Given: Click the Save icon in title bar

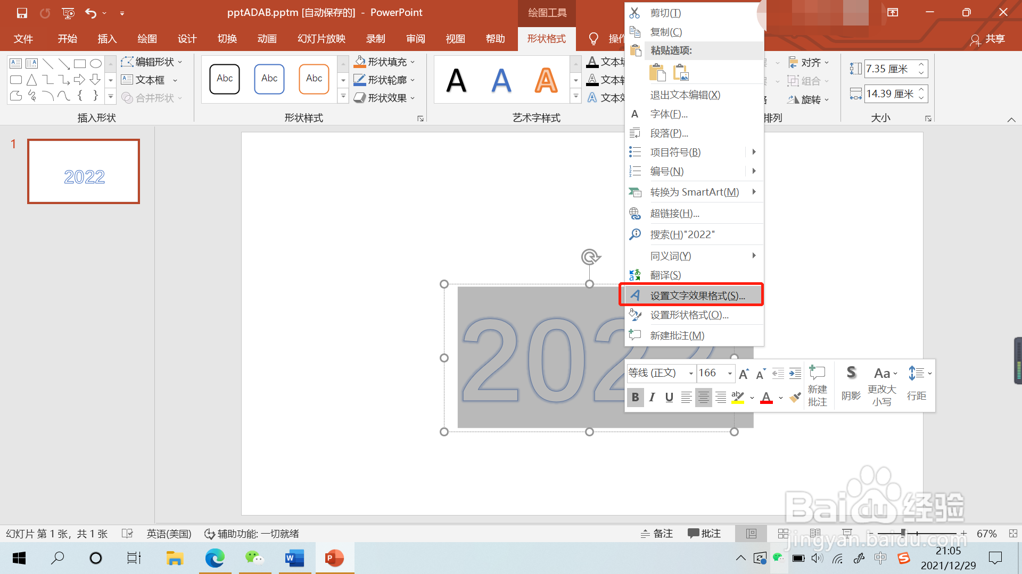Looking at the screenshot, I should [22, 13].
